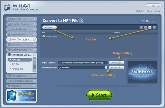Click the format list scrollbar thumb
The height and width of the screenshot is (108, 165).
pos(34,63)
